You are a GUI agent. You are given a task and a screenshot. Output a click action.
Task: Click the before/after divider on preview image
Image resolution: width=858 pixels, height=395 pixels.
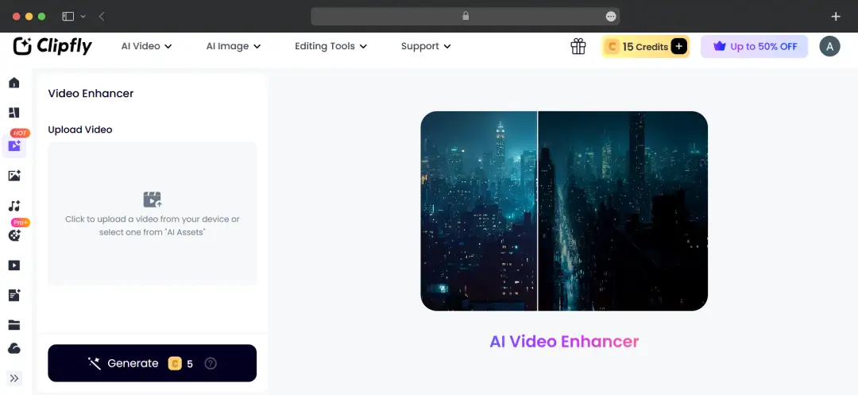(x=537, y=211)
